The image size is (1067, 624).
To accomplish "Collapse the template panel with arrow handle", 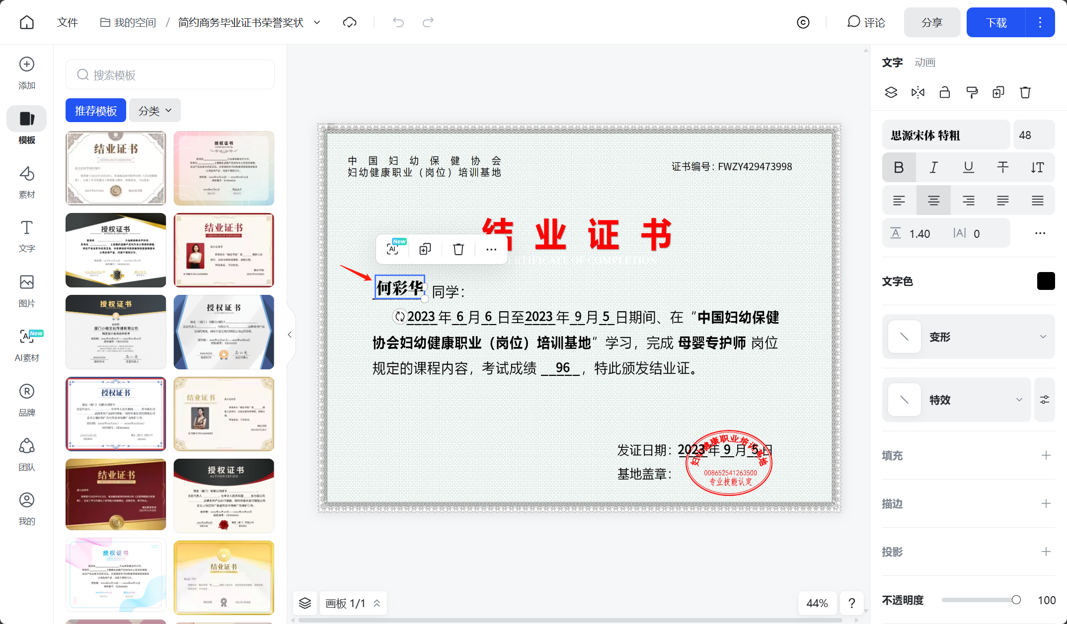I will (290, 335).
